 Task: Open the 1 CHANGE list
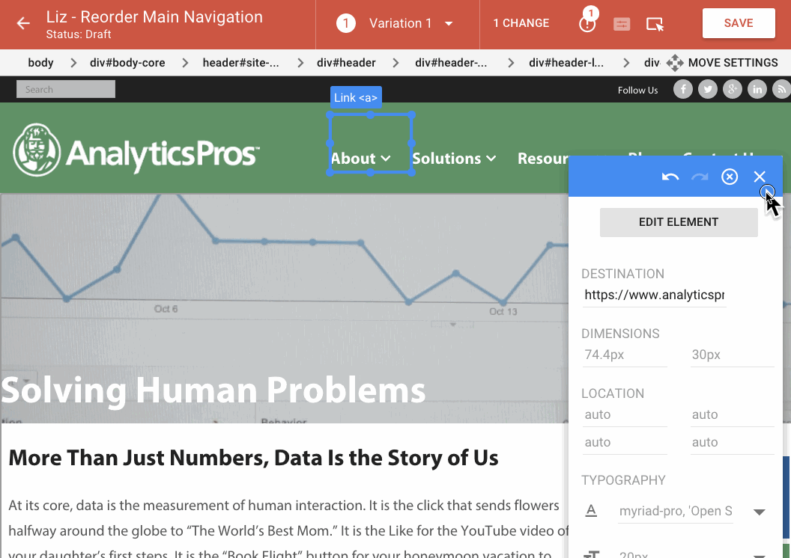tap(521, 23)
